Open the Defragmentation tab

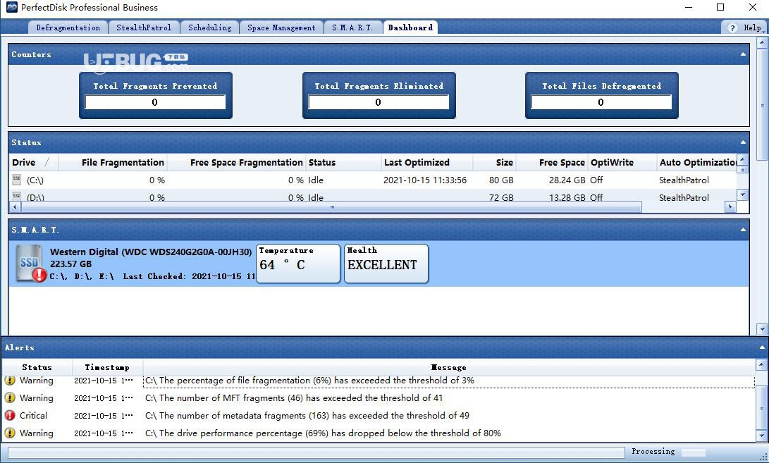(x=68, y=27)
